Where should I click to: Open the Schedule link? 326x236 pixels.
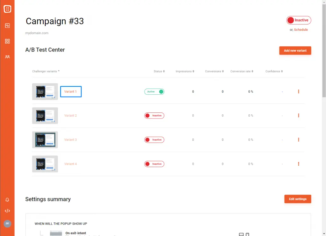(301, 30)
